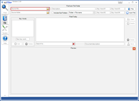Viewport: 139px width, 101px height.
Task: Focus the New key word field
Action: click(23, 39)
